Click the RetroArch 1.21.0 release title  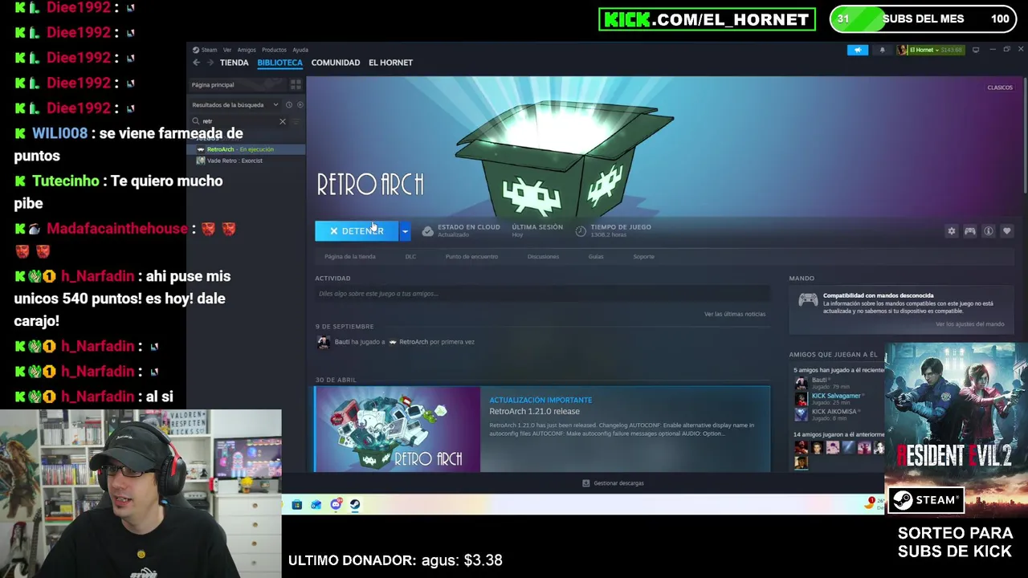point(534,411)
